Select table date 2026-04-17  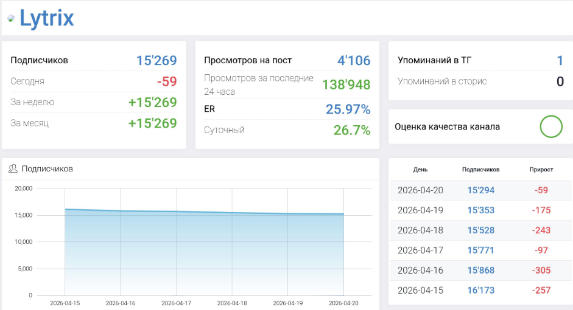click(420, 250)
